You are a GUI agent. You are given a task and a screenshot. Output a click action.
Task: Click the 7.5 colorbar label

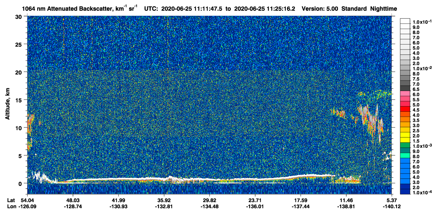coord(416,79)
